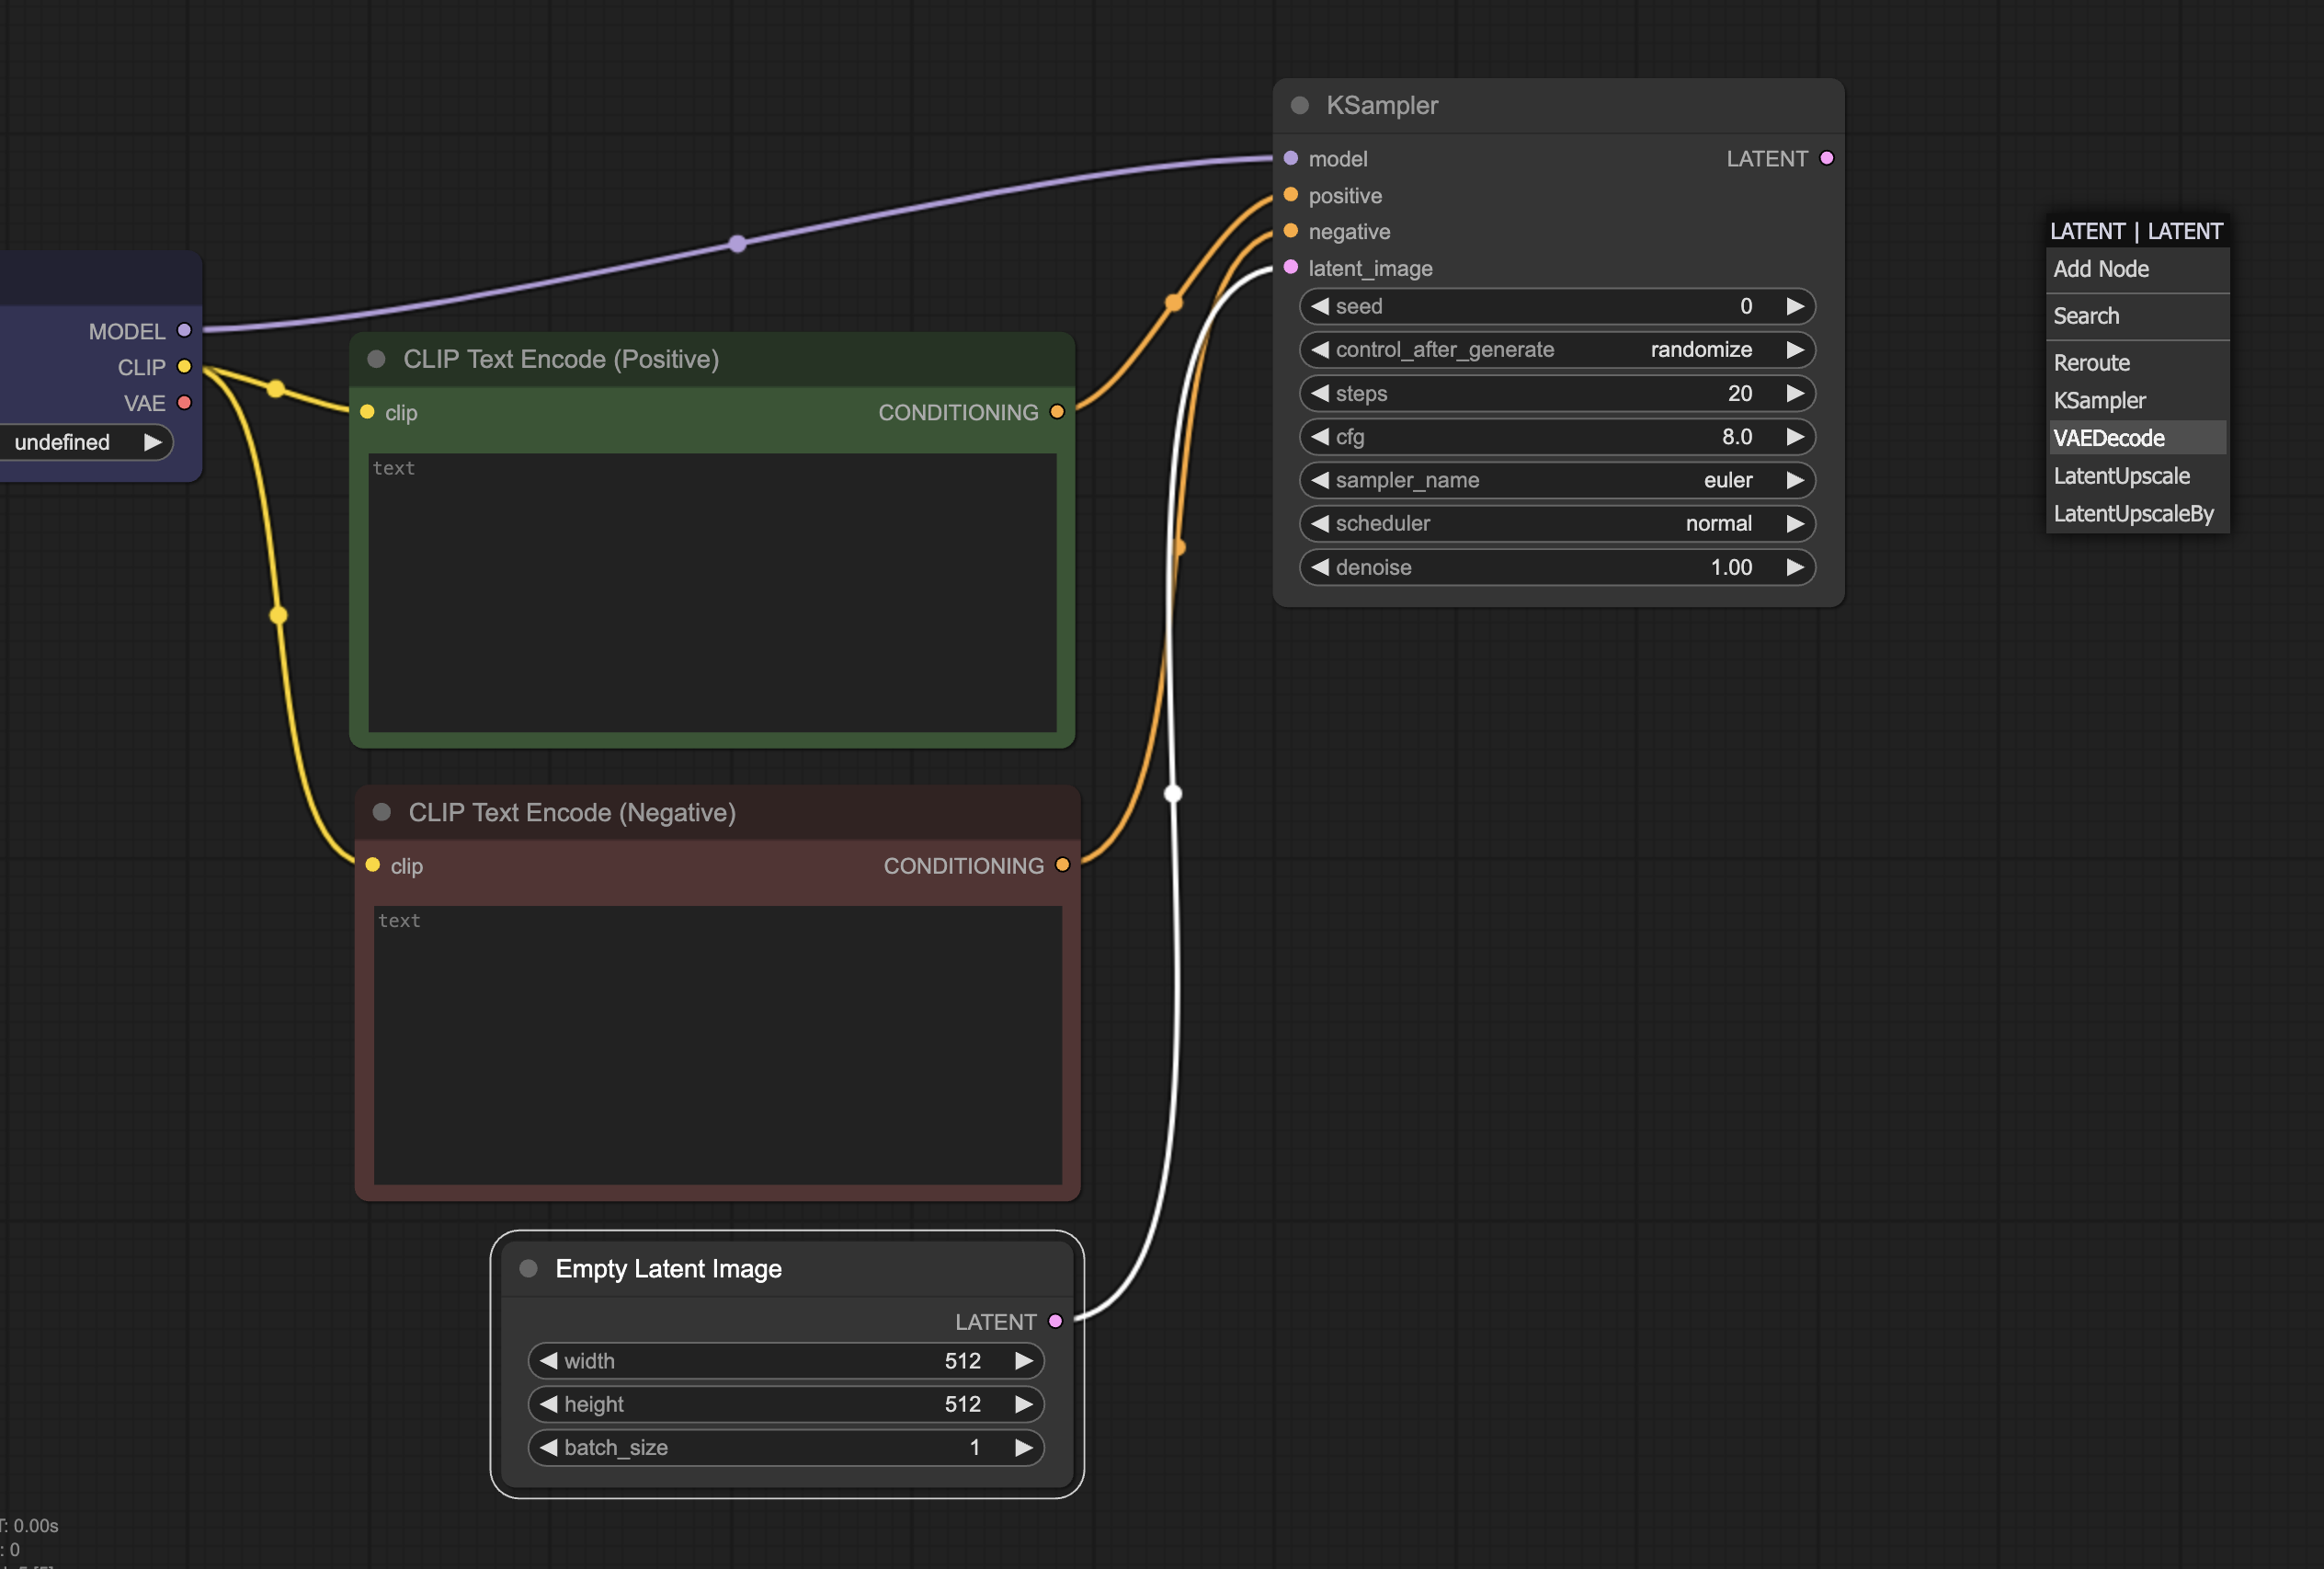This screenshot has height=1569, width=2324.
Task: Click the latent_image input socket on KSampler
Action: pyautogui.click(x=1290, y=267)
